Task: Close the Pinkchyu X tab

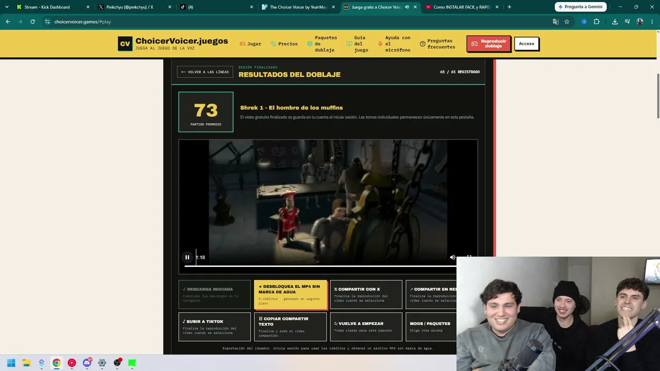Action: tap(170, 7)
